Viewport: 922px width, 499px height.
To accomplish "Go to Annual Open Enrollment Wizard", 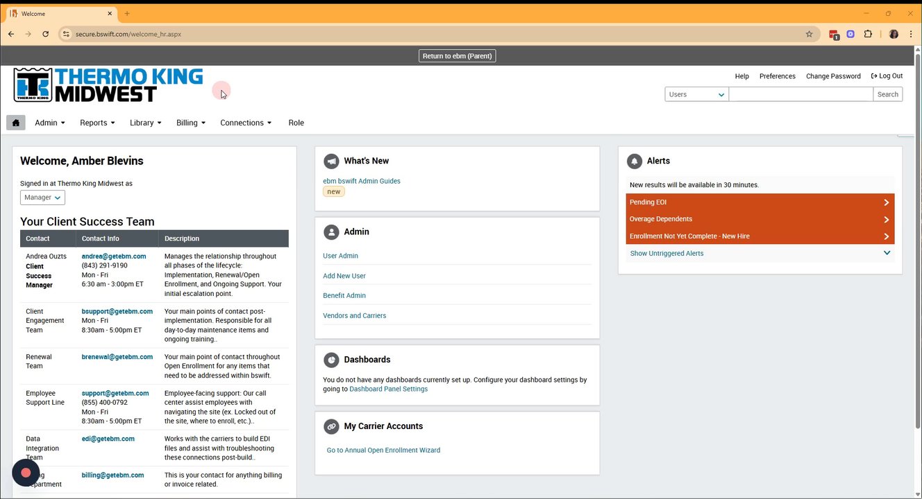I will point(383,450).
